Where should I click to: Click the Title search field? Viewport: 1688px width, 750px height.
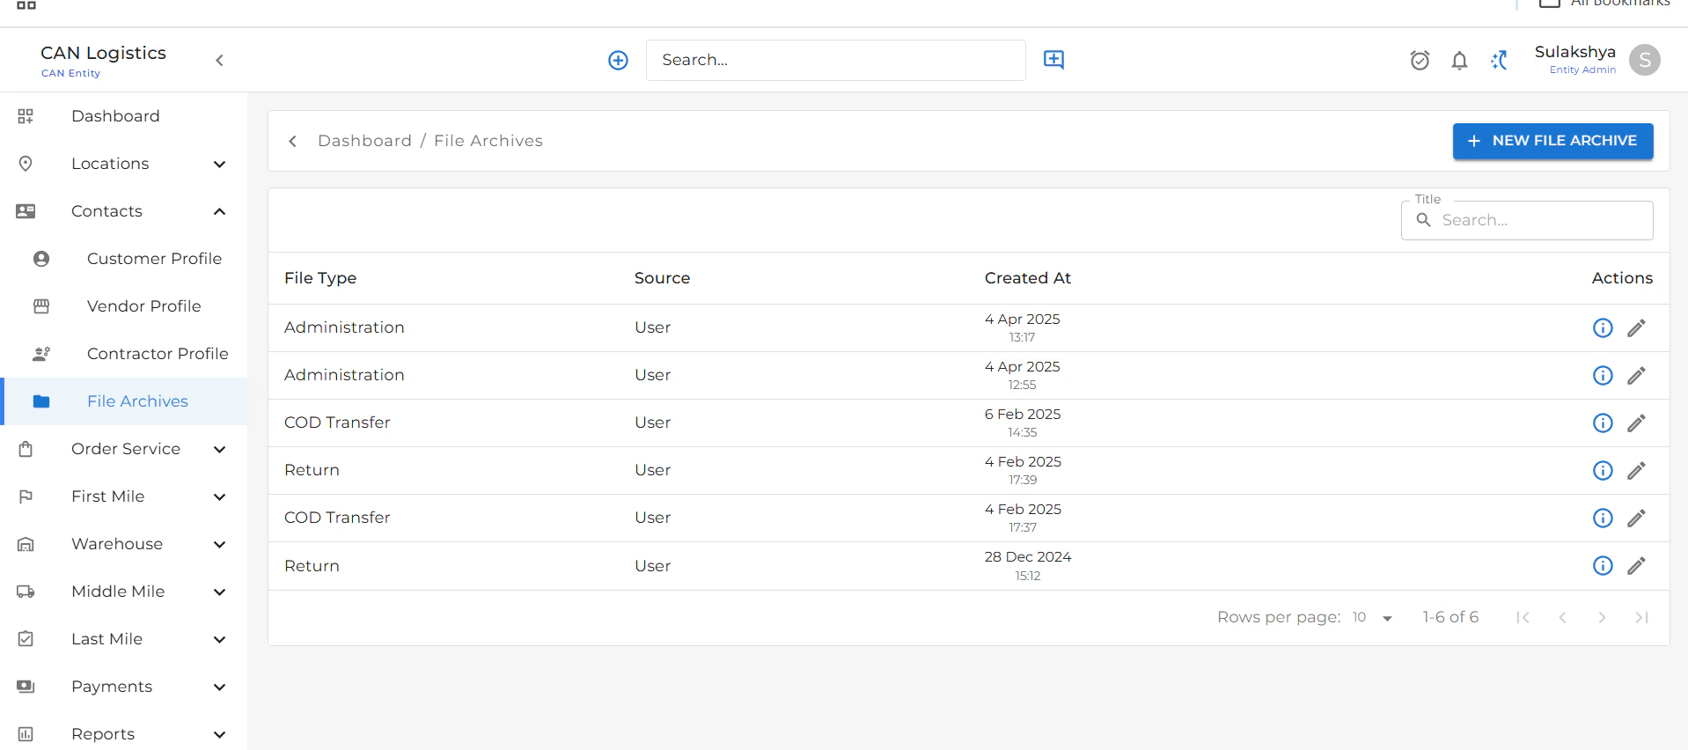click(1527, 220)
